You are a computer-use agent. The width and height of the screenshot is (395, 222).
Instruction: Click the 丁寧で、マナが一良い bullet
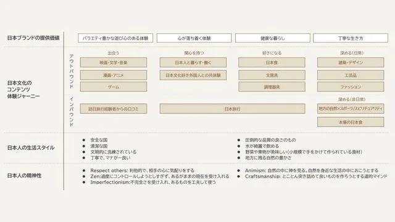pos(110,158)
